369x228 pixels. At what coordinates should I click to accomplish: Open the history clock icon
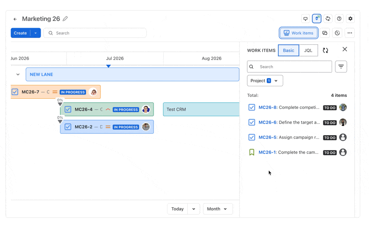[x=337, y=33]
